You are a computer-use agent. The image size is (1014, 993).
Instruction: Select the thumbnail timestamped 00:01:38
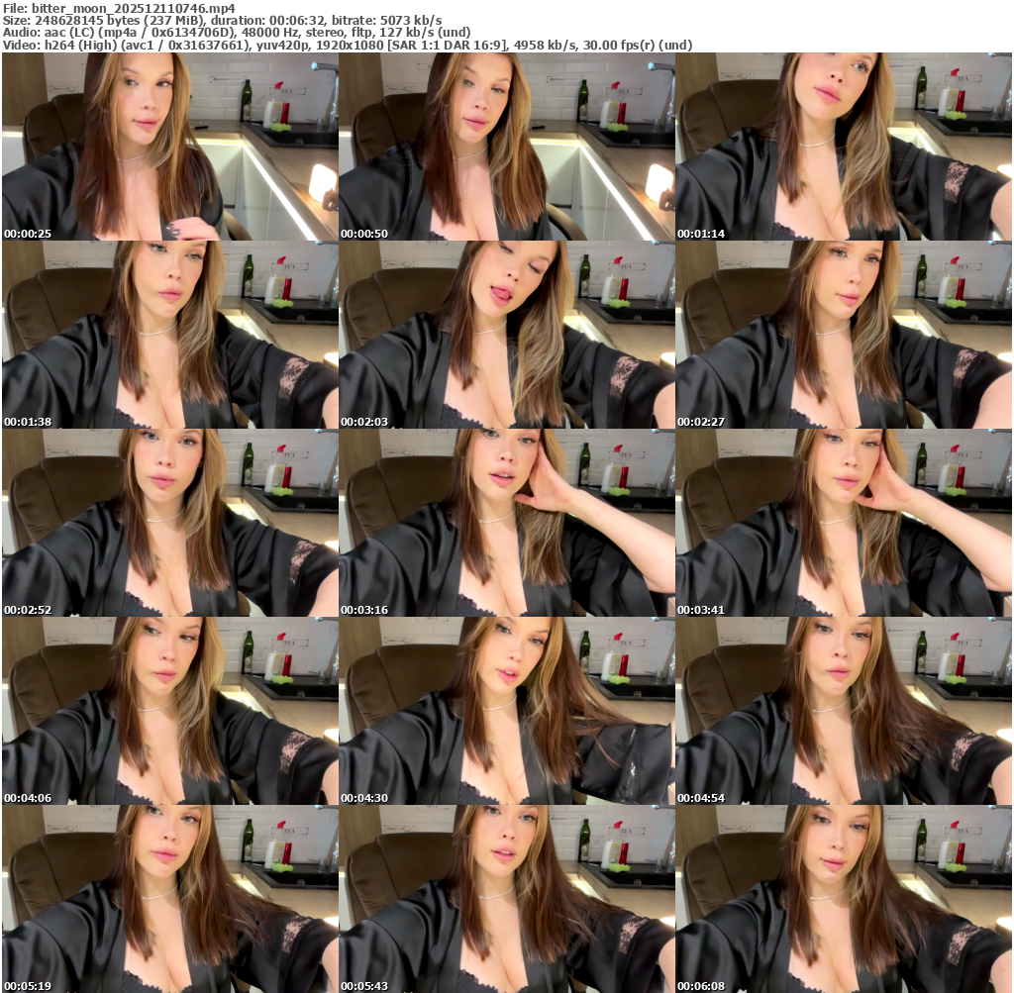[x=169, y=335]
